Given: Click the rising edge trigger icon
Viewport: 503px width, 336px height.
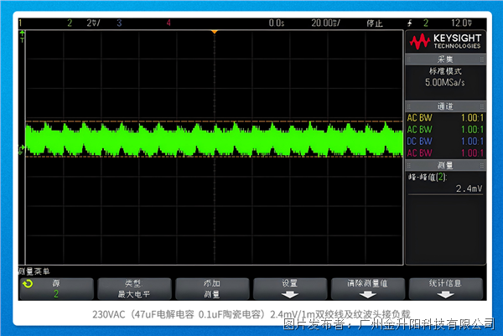Looking at the screenshot, I should tap(410, 23).
